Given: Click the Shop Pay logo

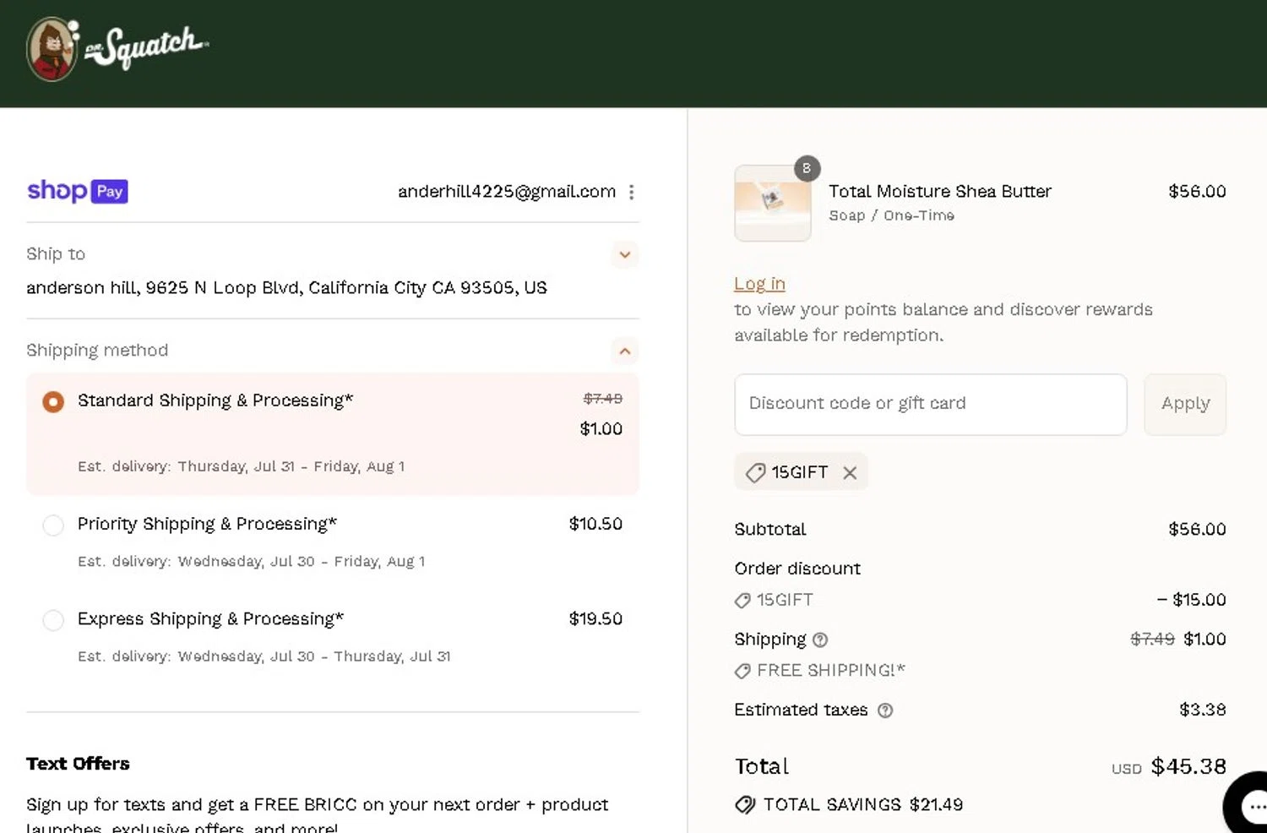Looking at the screenshot, I should coord(77,191).
